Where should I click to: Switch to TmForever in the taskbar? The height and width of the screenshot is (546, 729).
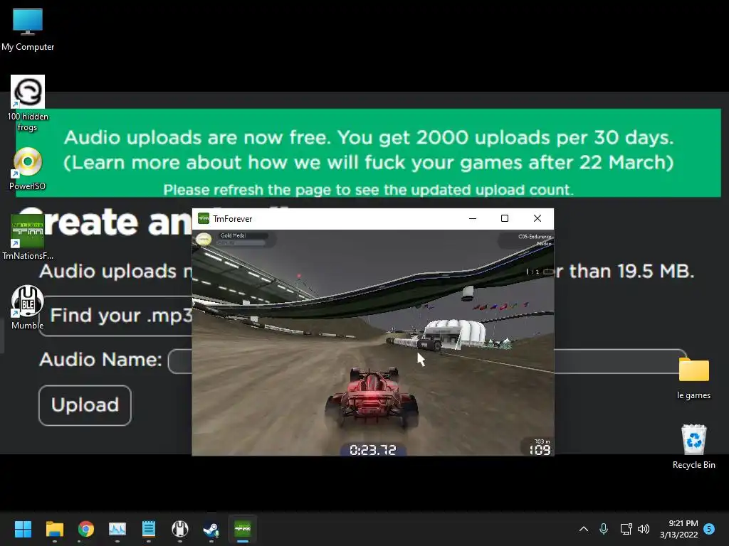coord(243,529)
